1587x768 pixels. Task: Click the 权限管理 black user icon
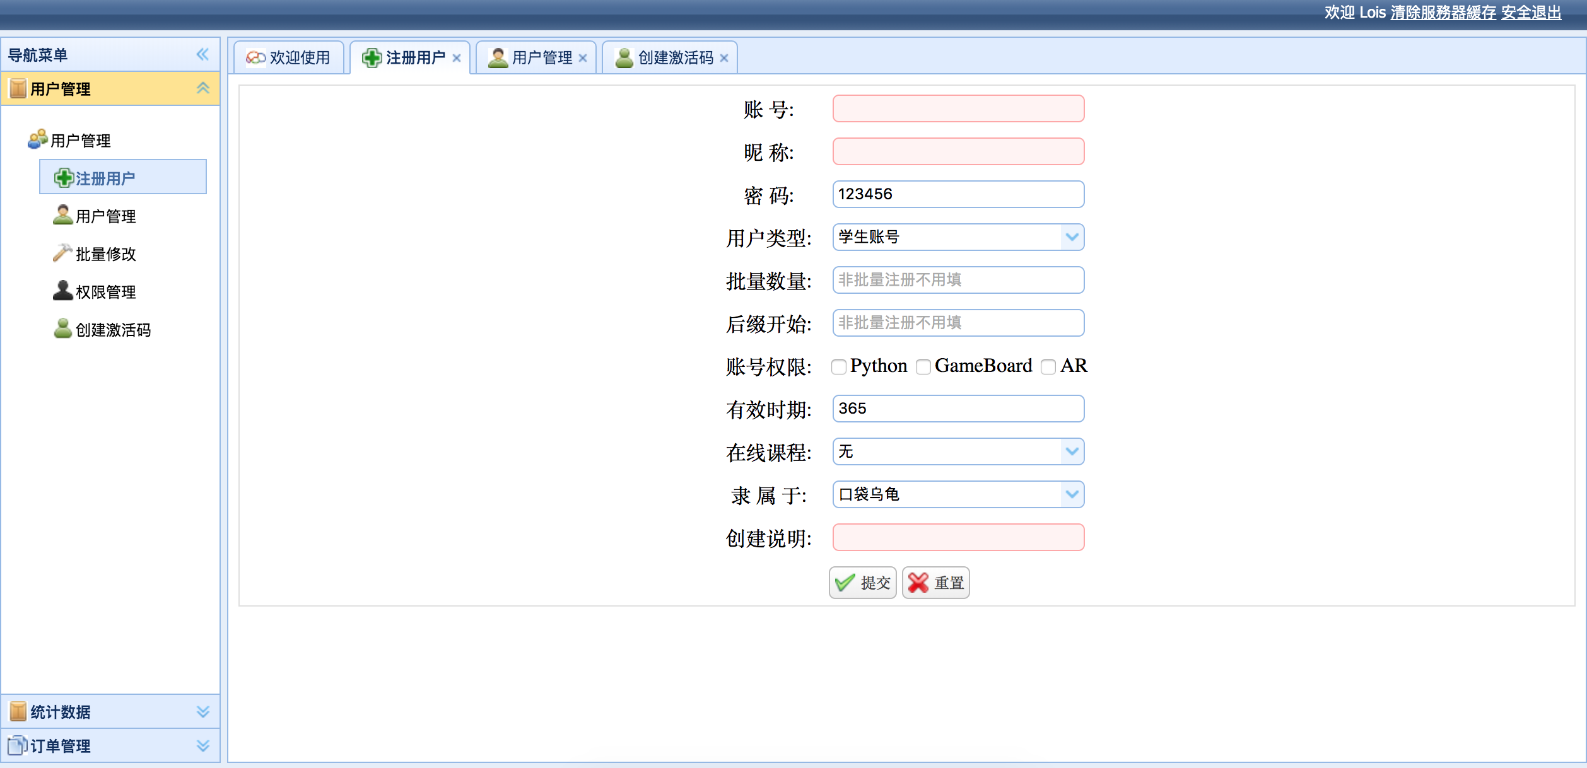[x=62, y=291]
